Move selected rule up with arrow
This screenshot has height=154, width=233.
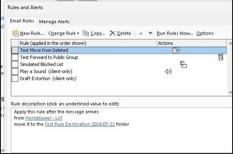(141, 33)
